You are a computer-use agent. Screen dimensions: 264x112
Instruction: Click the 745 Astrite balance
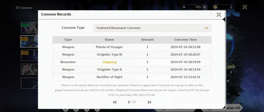pos(198,7)
